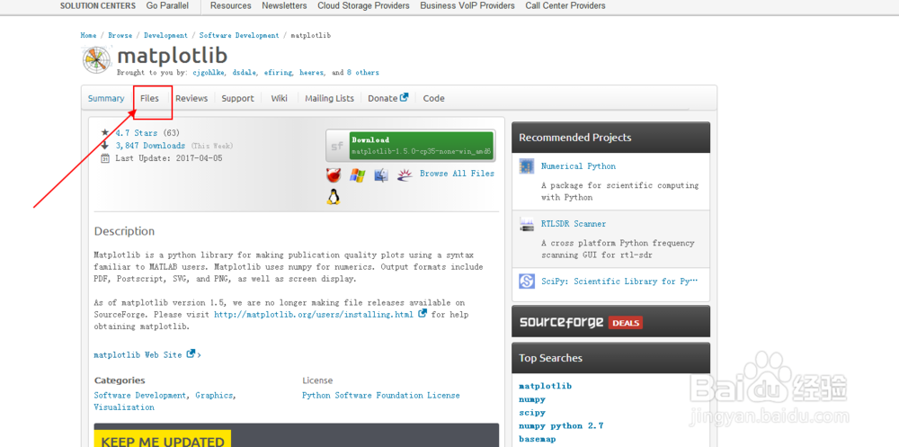Screen dimensions: 899x447
Task: Open Go Parallel in top bar
Action: (x=167, y=5)
